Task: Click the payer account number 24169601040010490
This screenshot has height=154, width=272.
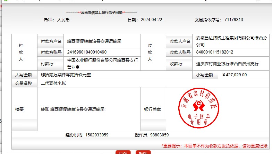Action: 87,52
